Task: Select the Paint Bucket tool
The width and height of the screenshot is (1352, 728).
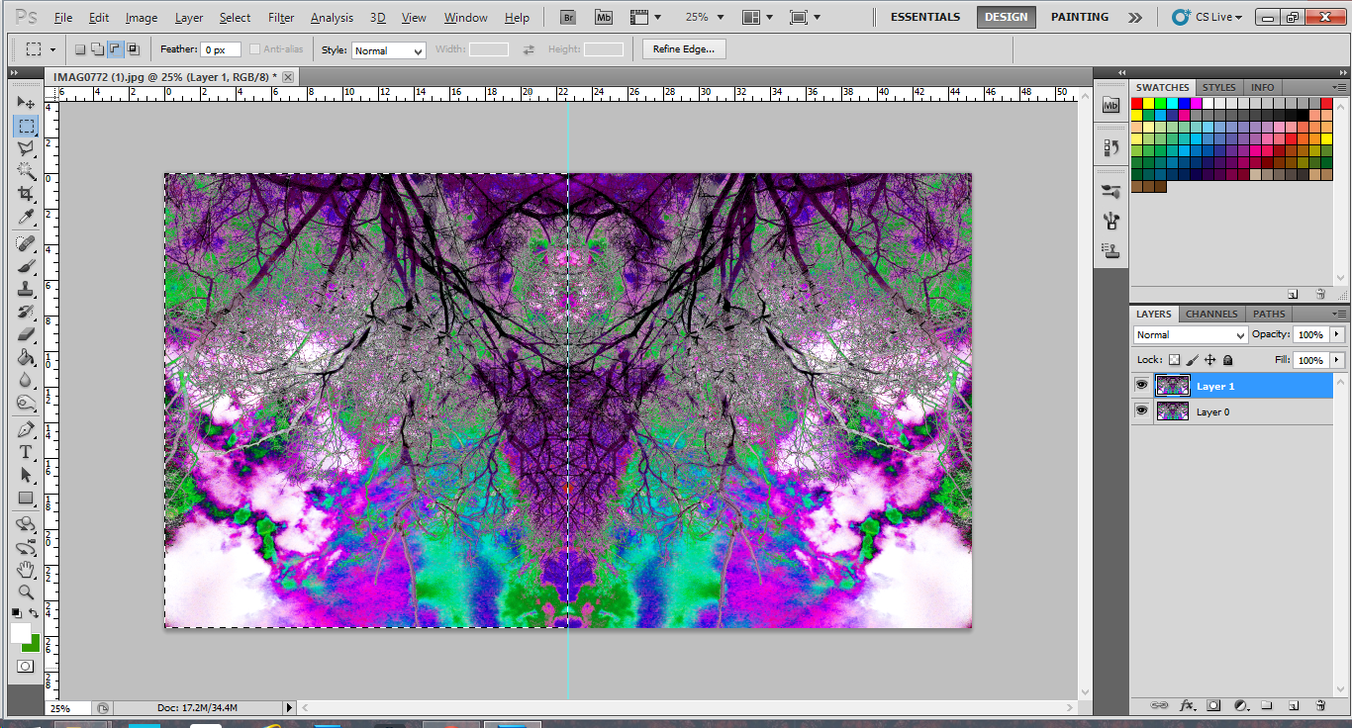Action: click(26, 357)
